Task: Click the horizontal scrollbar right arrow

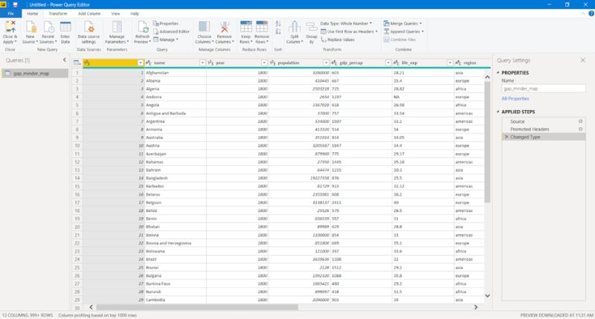Action: 476,307
